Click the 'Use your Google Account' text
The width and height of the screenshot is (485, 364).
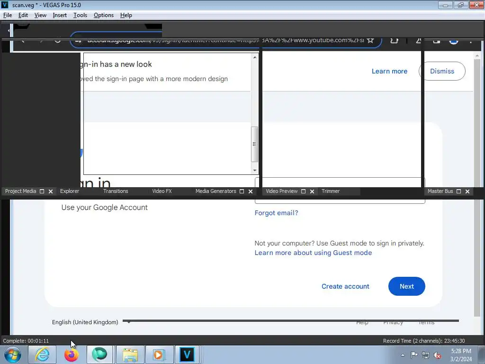[104, 208]
